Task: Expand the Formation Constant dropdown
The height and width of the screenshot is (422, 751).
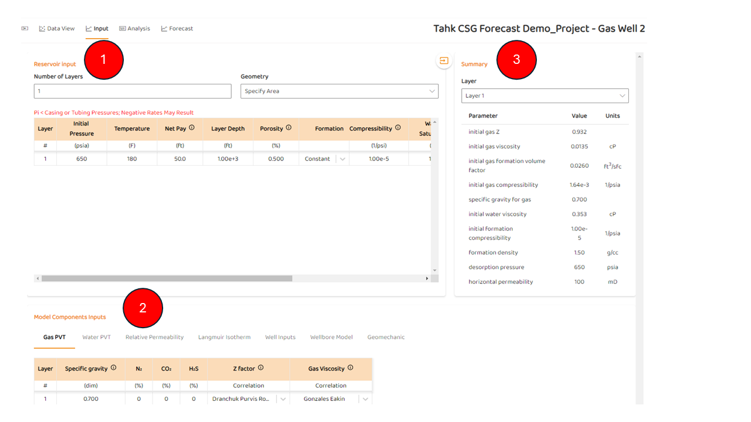Action: click(x=343, y=159)
